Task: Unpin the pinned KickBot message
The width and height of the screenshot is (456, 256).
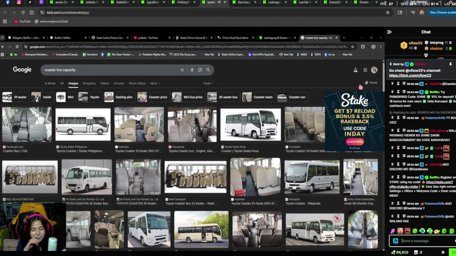Action: point(450,64)
